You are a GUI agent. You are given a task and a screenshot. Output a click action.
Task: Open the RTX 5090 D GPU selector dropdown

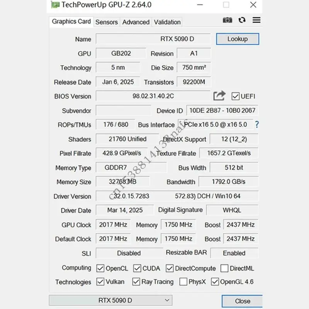[110, 300]
